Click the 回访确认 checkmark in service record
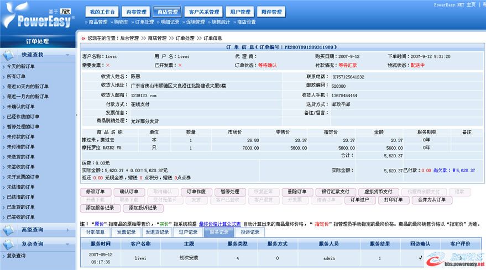 (420, 257)
